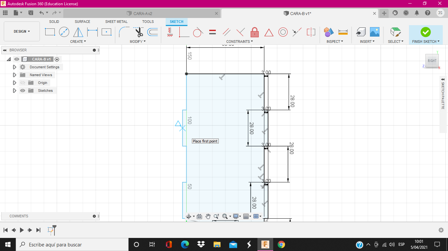Open a new design tab with plus
Viewport: 448px width, 251px height.
pos(384,13)
